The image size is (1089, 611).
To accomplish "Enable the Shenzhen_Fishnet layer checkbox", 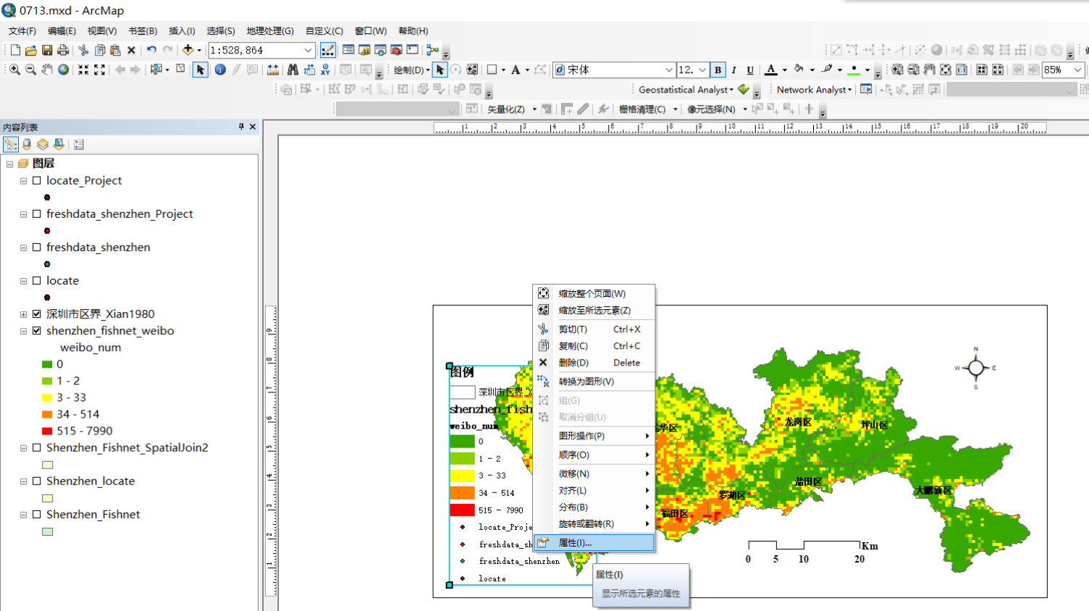I will [36, 514].
